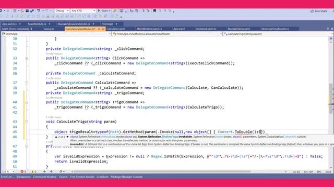Click the Save All icon in toolbar
Screen dimensions: 334x187
click(x=32, y=10)
